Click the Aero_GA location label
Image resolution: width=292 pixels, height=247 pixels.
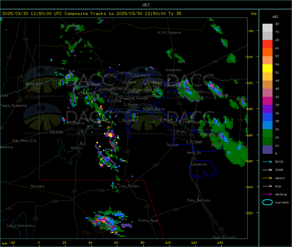coord(194,153)
